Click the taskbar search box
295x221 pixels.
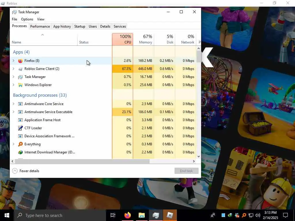point(60,215)
